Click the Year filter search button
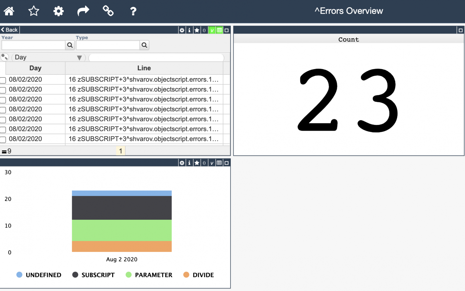The height and width of the screenshot is (291, 465). coord(70,45)
